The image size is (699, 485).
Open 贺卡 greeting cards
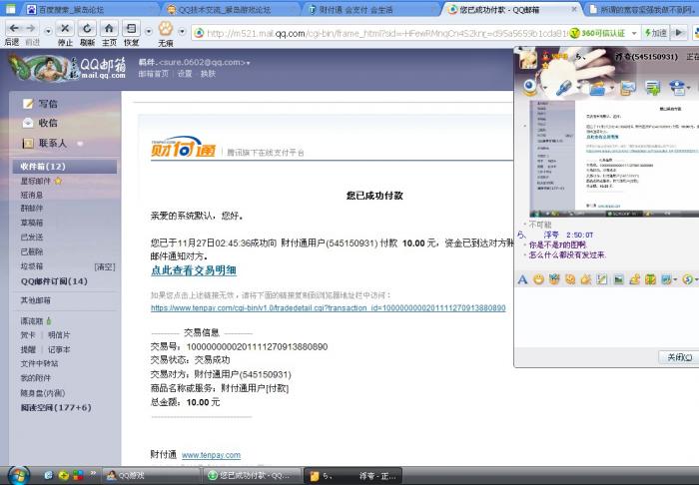coord(28,335)
